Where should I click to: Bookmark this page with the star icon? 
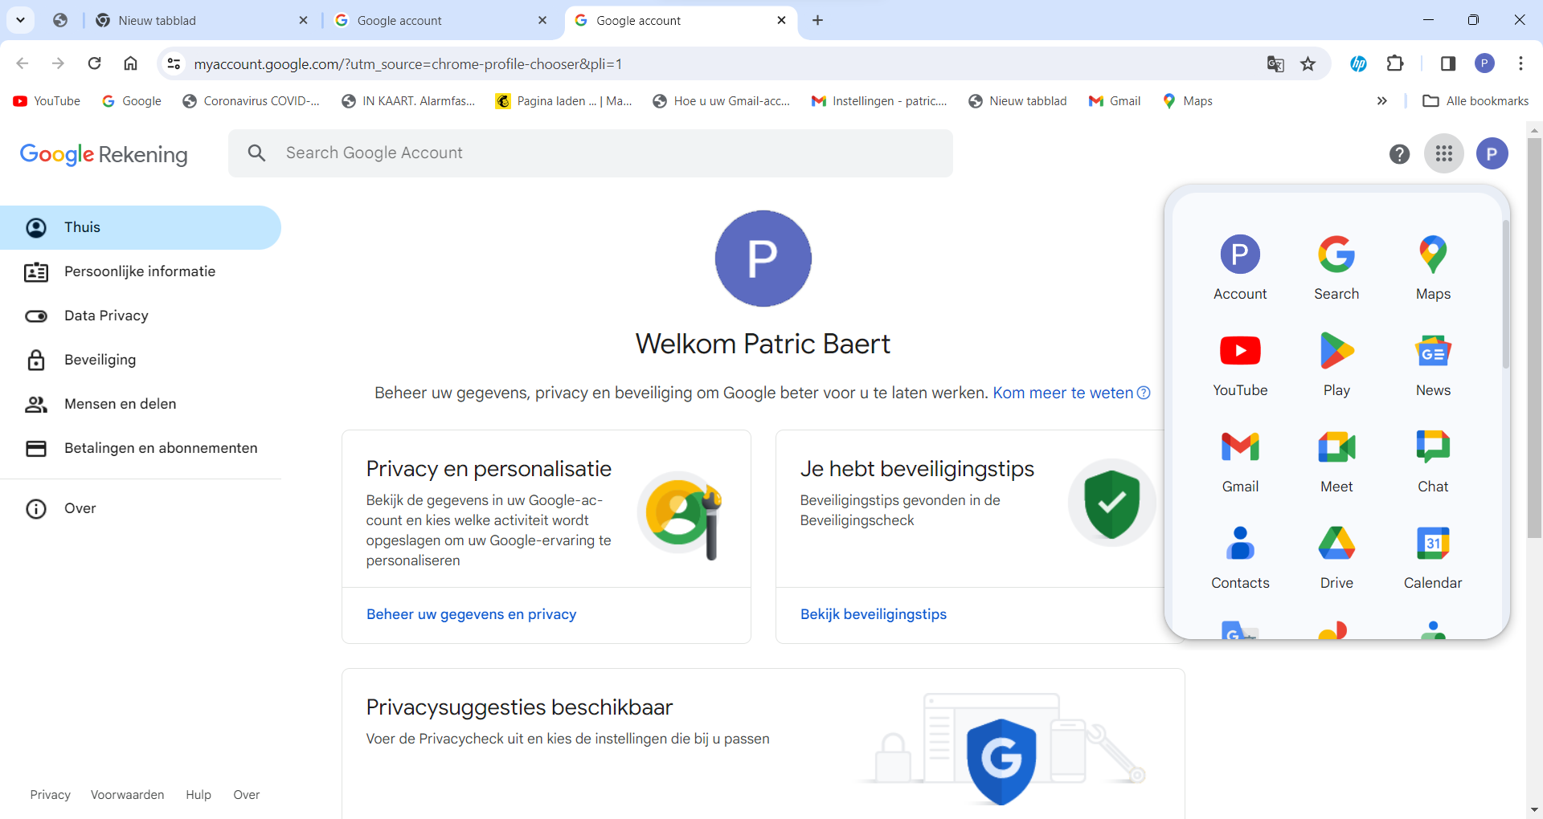(1308, 63)
